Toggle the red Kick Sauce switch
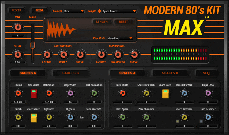Viewport: 229px width, 135px height. pyautogui.click(x=34, y=93)
